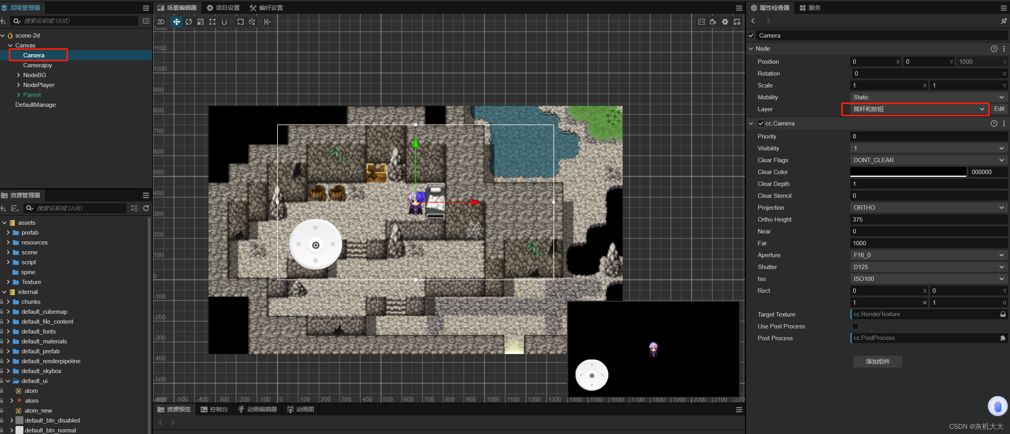Expand the NodeBG tree node
The image size is (1010, 434).
[x=18, y=75]
